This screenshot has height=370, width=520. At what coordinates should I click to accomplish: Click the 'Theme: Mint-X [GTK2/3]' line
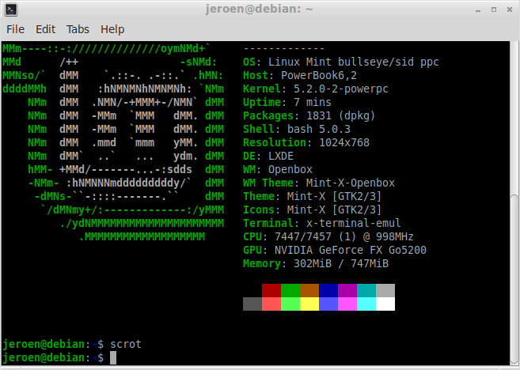[x=312, y=196]
